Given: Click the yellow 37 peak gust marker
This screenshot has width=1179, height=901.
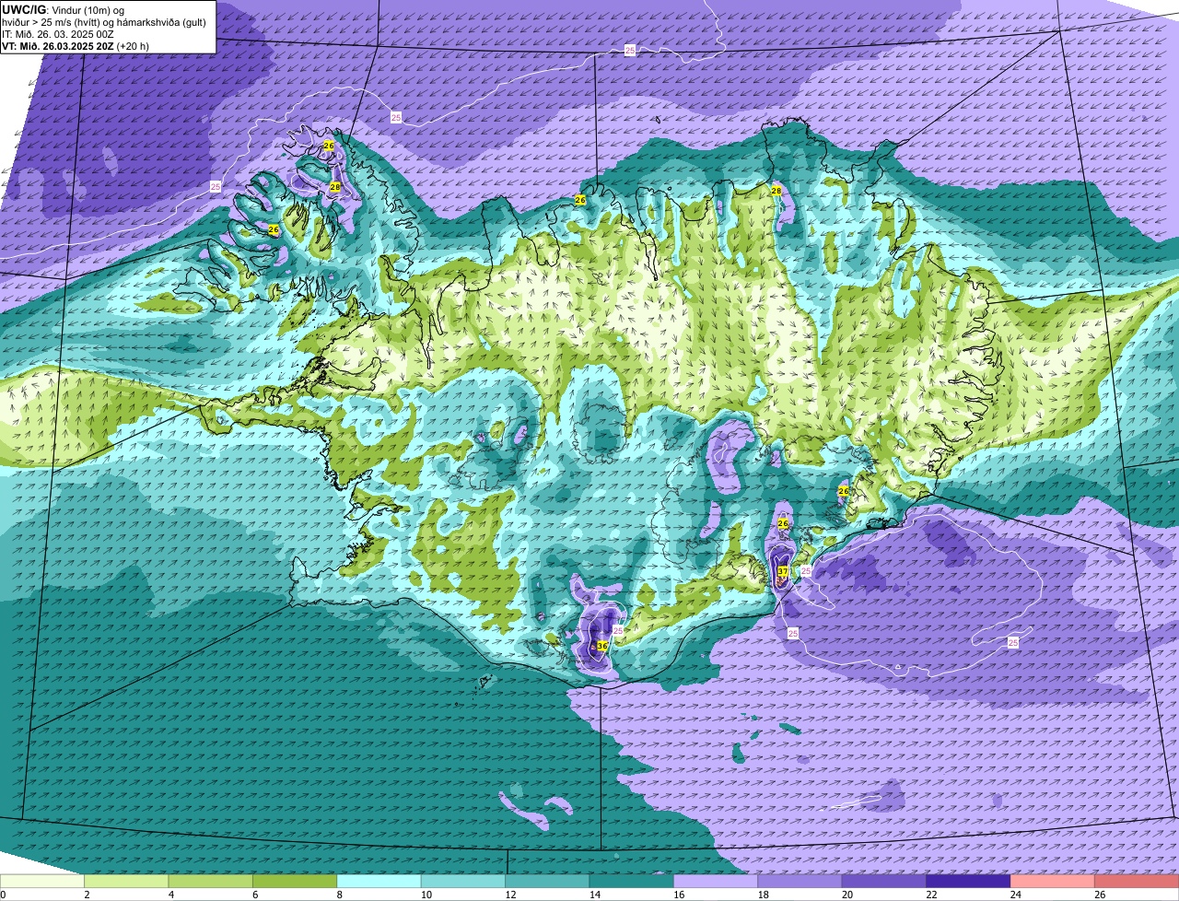Looking at the screenshot, I should coord(782,572).
